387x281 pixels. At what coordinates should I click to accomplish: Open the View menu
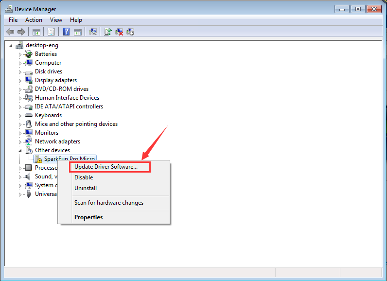click(56, 20)
